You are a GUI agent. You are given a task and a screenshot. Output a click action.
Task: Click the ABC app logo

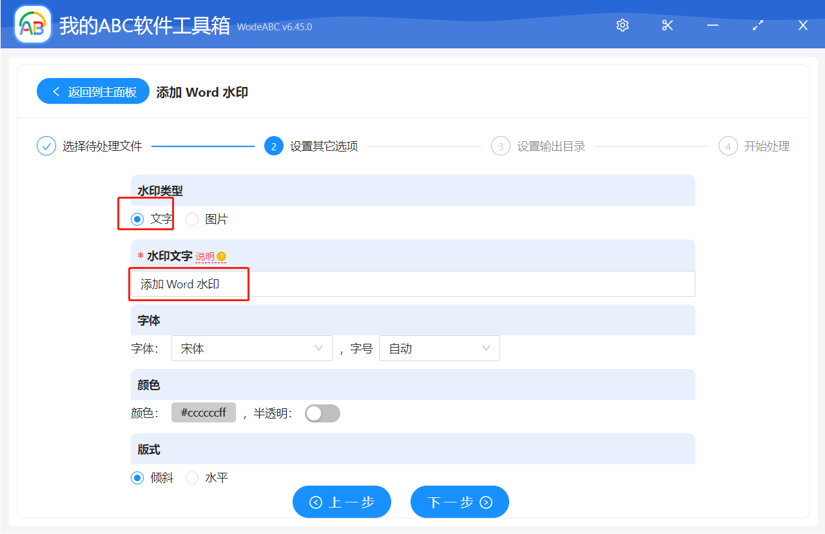point(32,24)
